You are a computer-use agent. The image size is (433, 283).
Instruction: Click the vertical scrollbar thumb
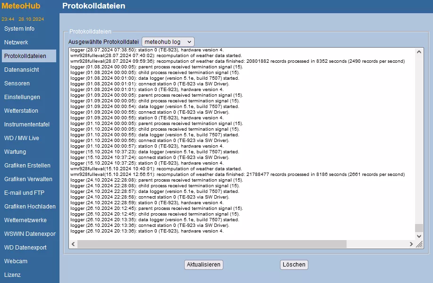point(419,228)
